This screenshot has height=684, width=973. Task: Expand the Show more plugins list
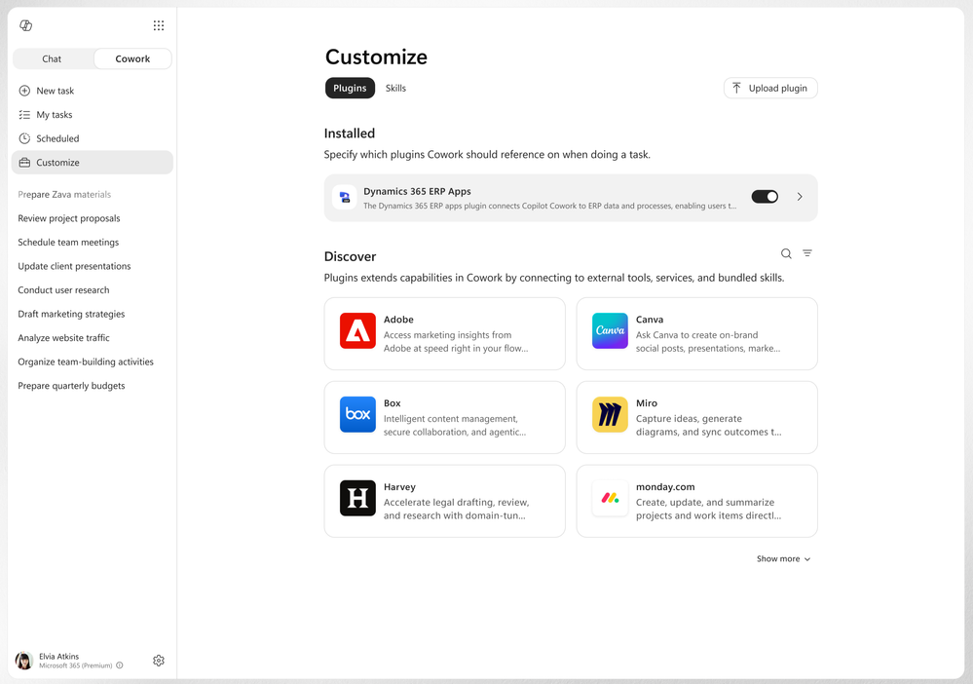[x=783, y=558]
